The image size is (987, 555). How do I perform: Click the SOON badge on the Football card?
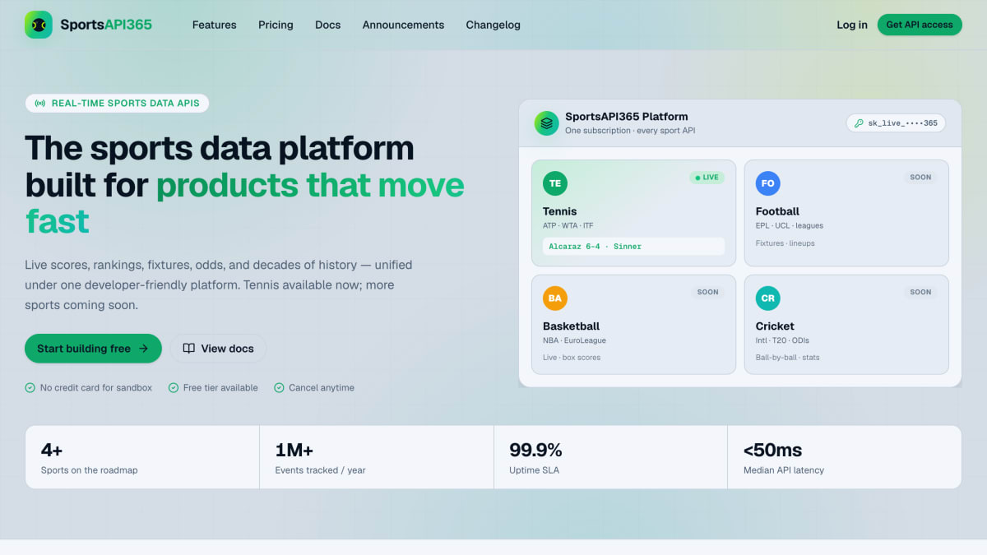click(921, 178)
